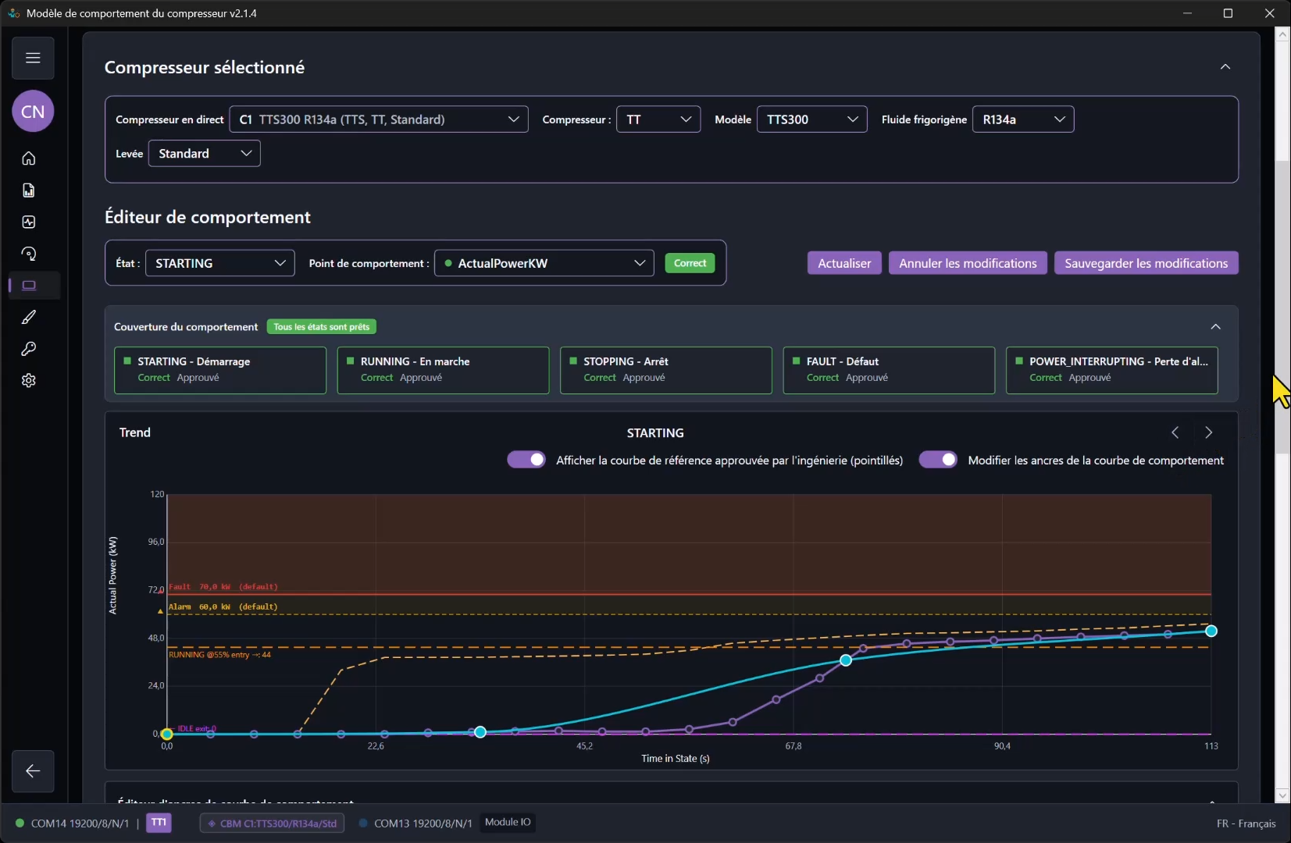Open the paintbrush sidebar icon
1291x843 pixels.
coord(29,317)
